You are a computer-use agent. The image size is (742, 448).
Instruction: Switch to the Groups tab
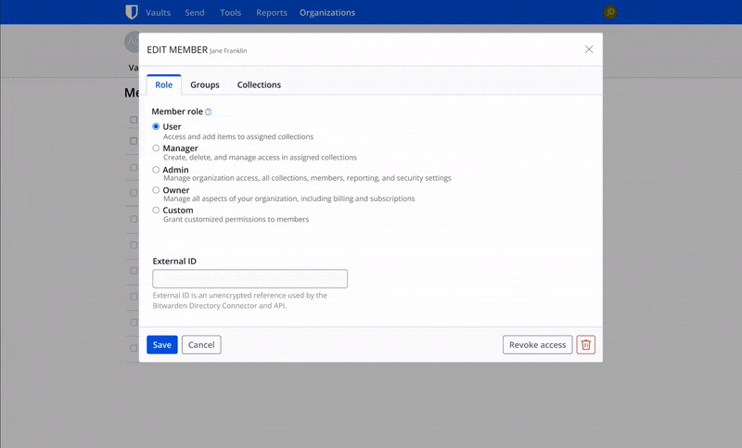pos(205,84)
